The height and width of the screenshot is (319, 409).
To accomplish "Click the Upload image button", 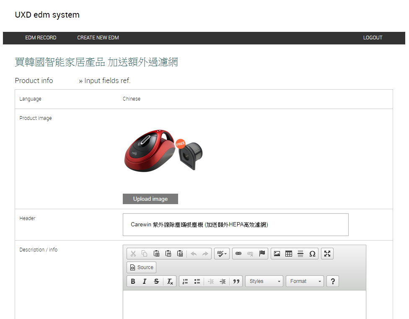I will [x=150, y=199].
